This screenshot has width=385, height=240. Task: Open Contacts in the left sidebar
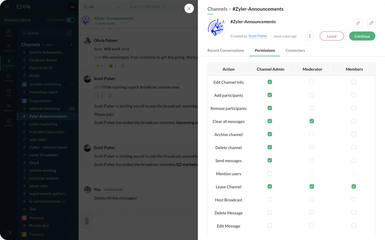point(9,48)
